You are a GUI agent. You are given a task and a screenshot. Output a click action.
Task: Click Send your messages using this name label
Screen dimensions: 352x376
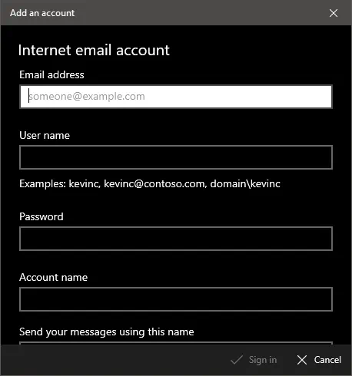point(107,332)
